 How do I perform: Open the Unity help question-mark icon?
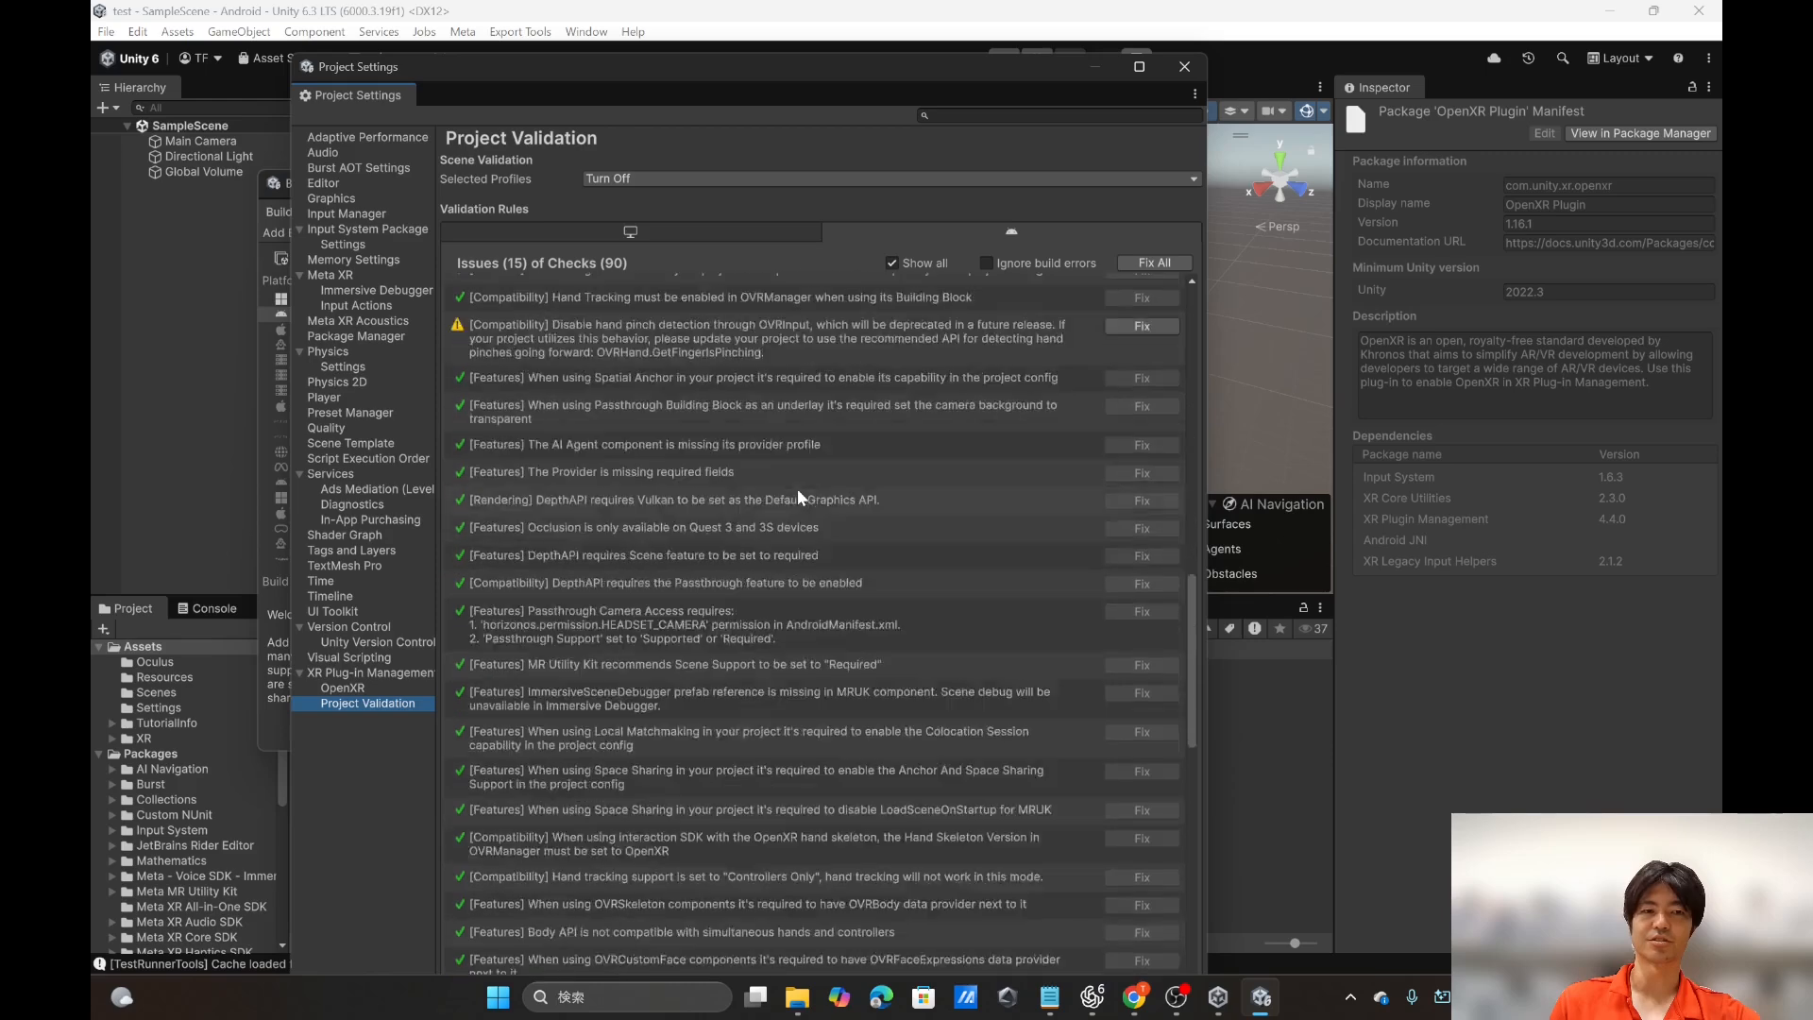pyautogui.click(x=1678, y=59)
